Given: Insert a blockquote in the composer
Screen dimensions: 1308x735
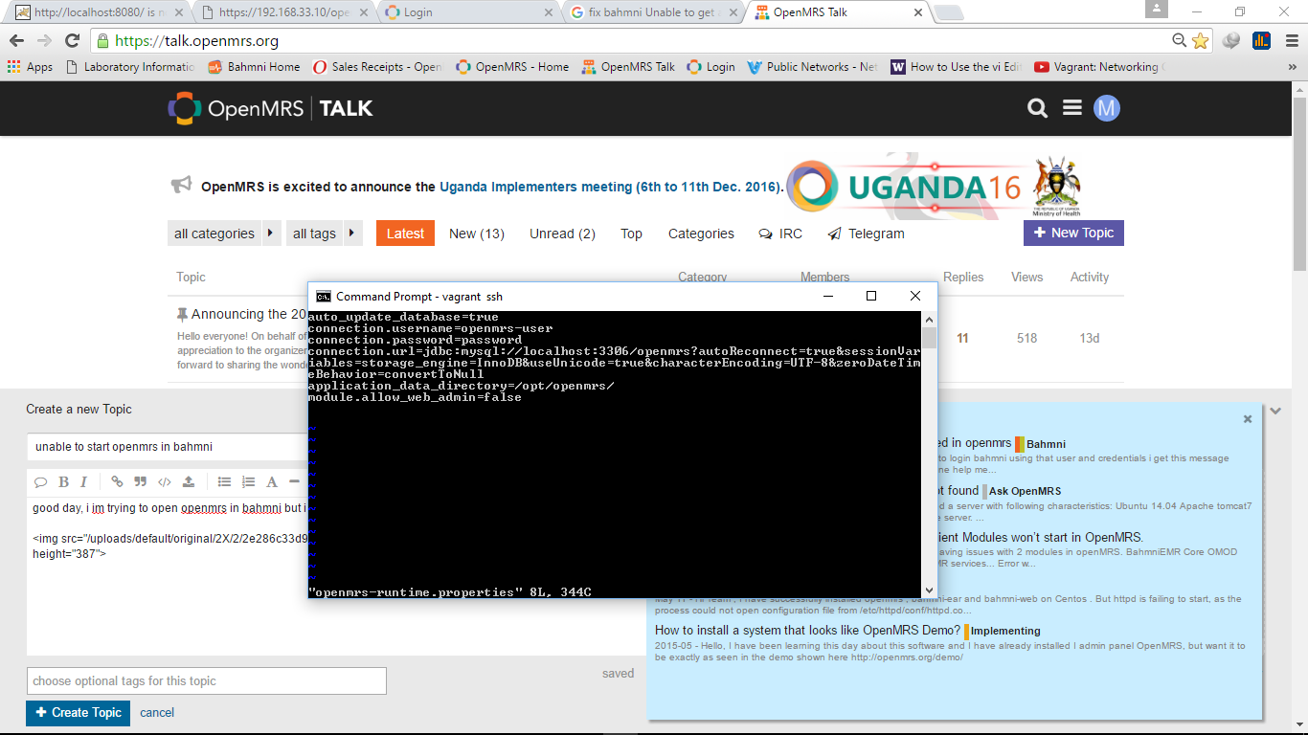Looking at the screenshot, I should tap(141, 481).
